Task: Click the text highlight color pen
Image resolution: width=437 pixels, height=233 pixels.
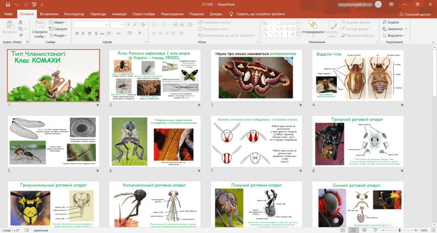Action: click(x=130, y=33)
